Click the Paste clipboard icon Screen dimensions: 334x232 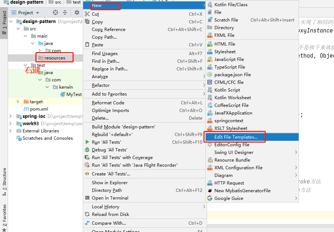click(x=87, y=45)
